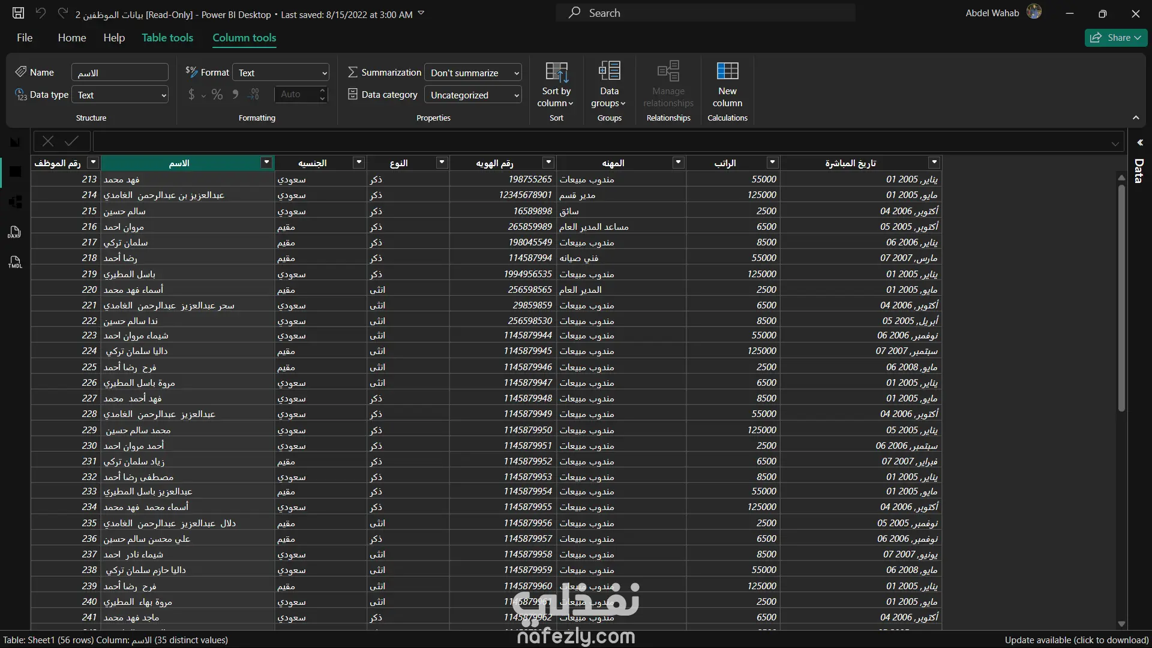The image size is (1152, 648).
Task: Open TMDL view in left sidebar
Action: pyautogui.click(x=15, y=262)
